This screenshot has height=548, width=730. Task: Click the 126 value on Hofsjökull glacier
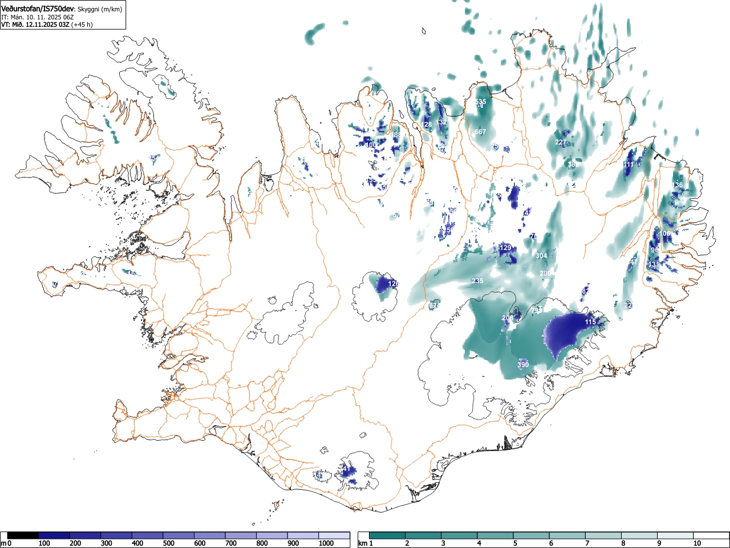[394, 284]
